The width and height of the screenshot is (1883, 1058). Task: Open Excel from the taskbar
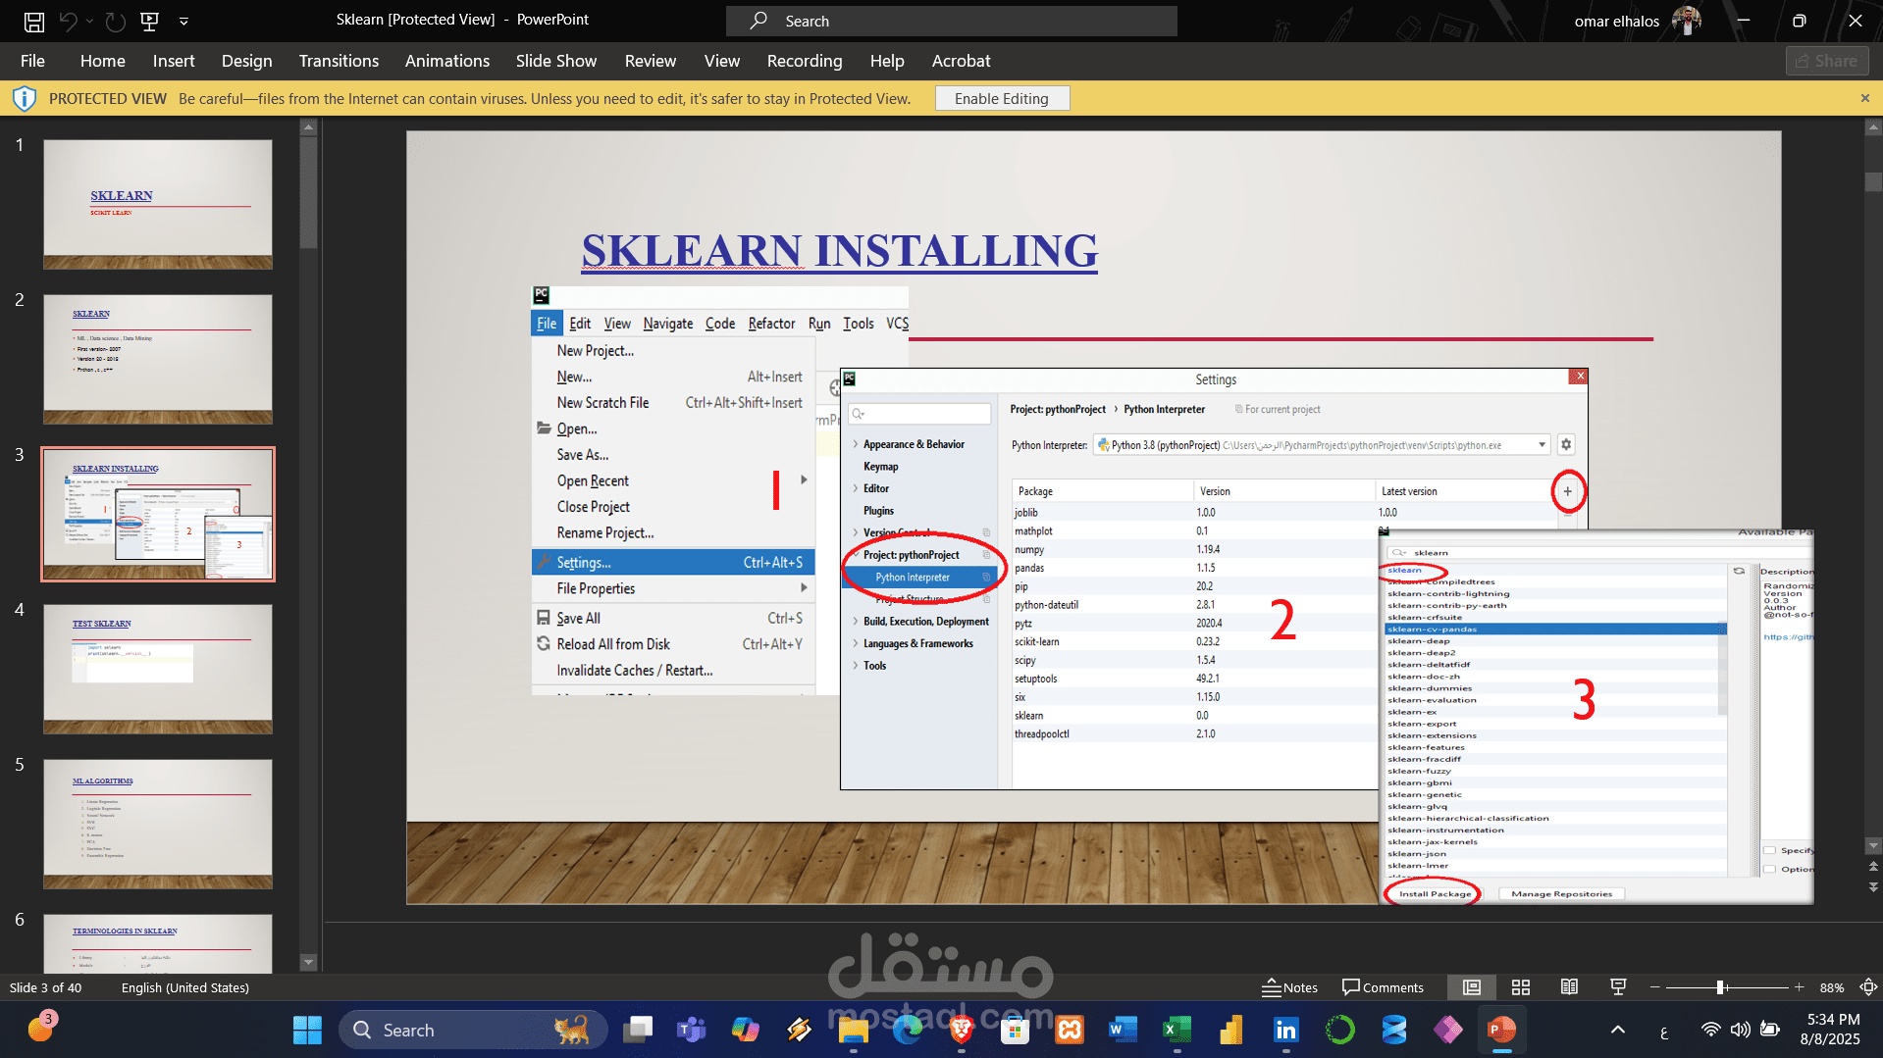pos(1177,1030)
